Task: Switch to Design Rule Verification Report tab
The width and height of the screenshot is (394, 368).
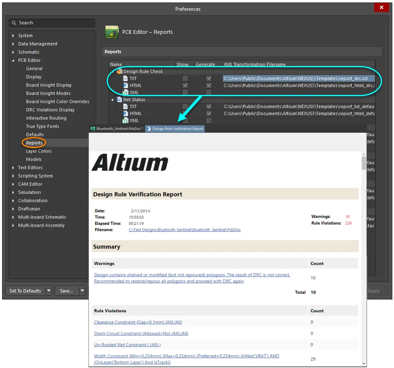Action: tap(175, 129)
